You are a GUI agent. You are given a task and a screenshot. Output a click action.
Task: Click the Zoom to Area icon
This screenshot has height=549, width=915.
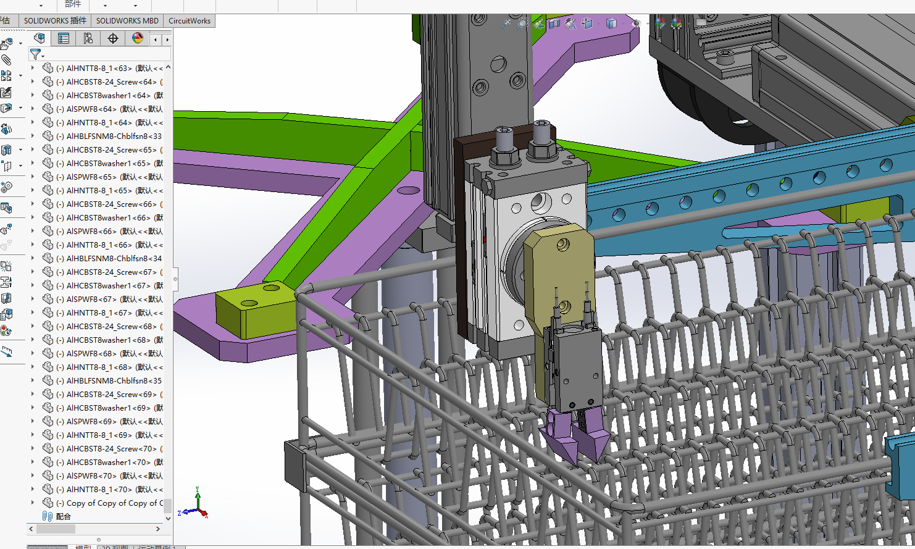[x=522, y=23]
